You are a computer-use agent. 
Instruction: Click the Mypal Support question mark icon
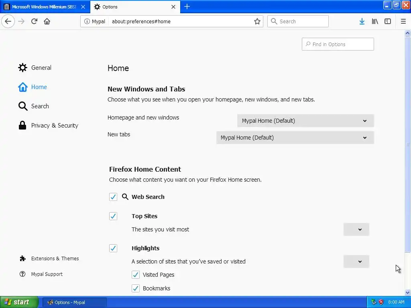(22, 274)
